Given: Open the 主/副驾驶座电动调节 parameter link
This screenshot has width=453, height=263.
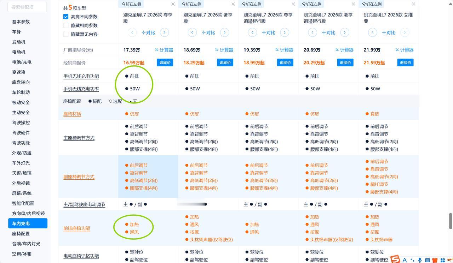Looking at the screenshot, I should tap(84, 204).
